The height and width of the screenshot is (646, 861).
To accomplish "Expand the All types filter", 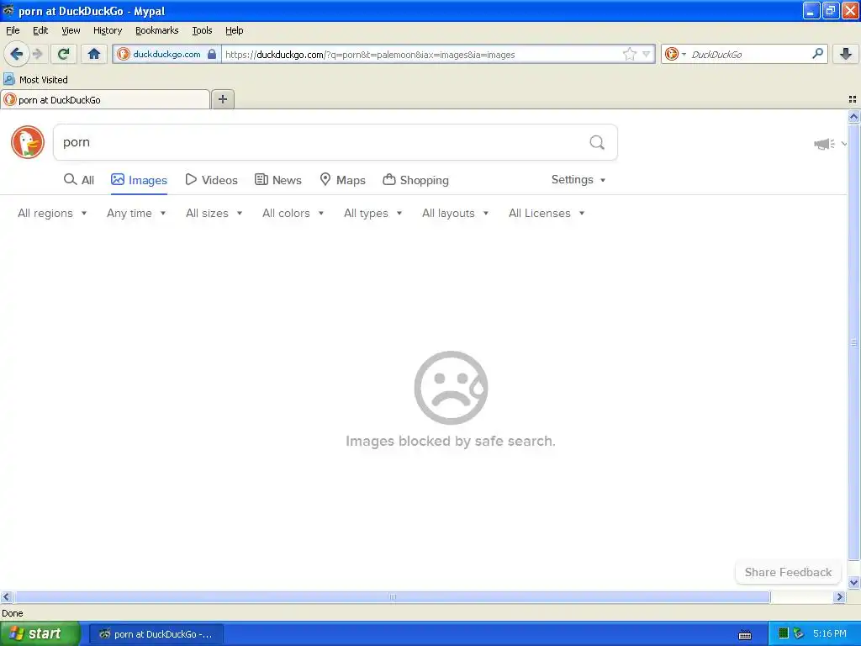I will point(373,213).
